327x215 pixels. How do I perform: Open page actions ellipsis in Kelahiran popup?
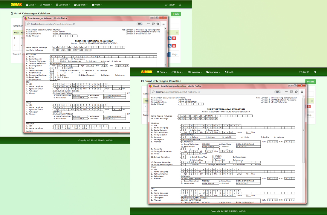[x=148, y=24]
